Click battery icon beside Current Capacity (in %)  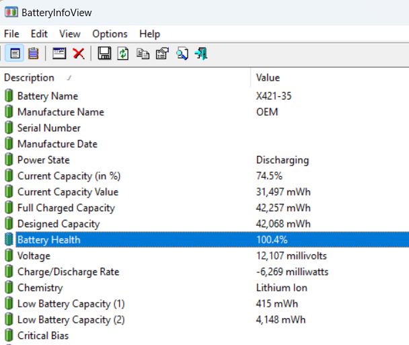9,176
